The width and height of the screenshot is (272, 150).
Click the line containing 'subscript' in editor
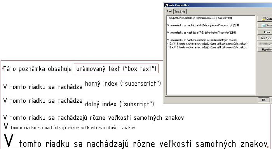[202, 33]
